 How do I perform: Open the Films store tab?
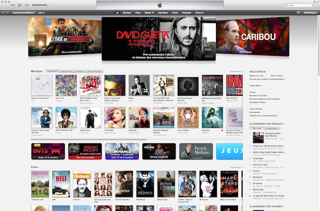(138, 13)
